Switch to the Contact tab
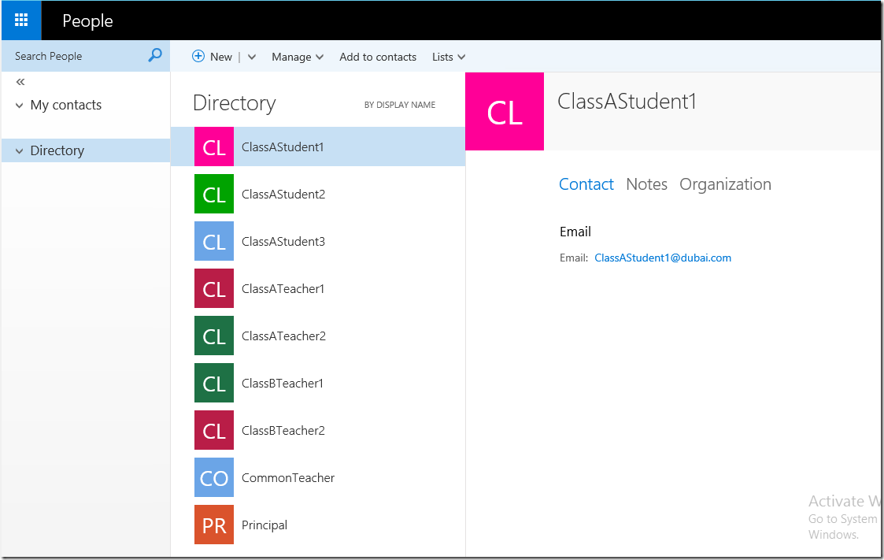 [586, 184]
